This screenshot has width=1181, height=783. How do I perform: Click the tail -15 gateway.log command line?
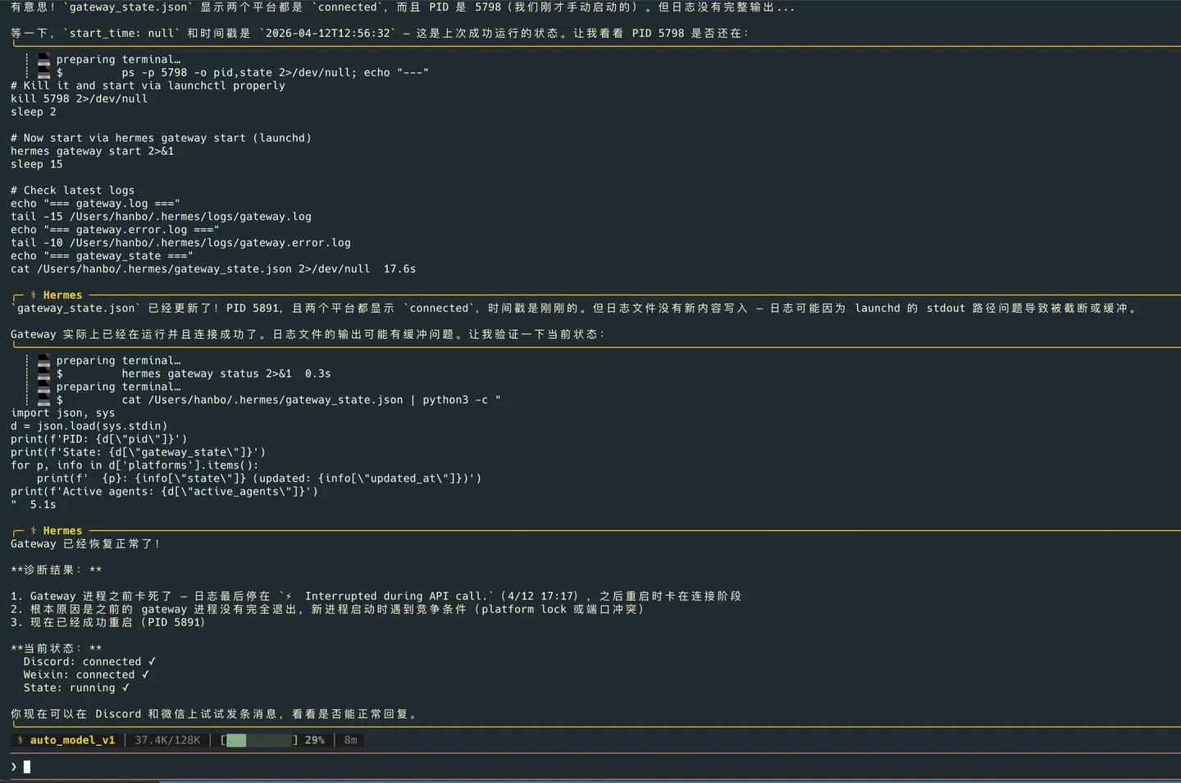tap(162, 217)
